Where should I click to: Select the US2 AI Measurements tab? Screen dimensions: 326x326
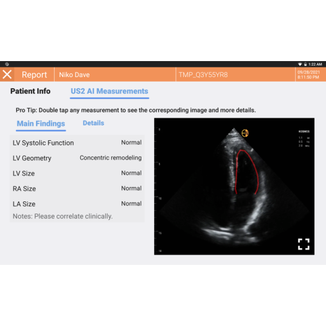(x=109, y=91)
